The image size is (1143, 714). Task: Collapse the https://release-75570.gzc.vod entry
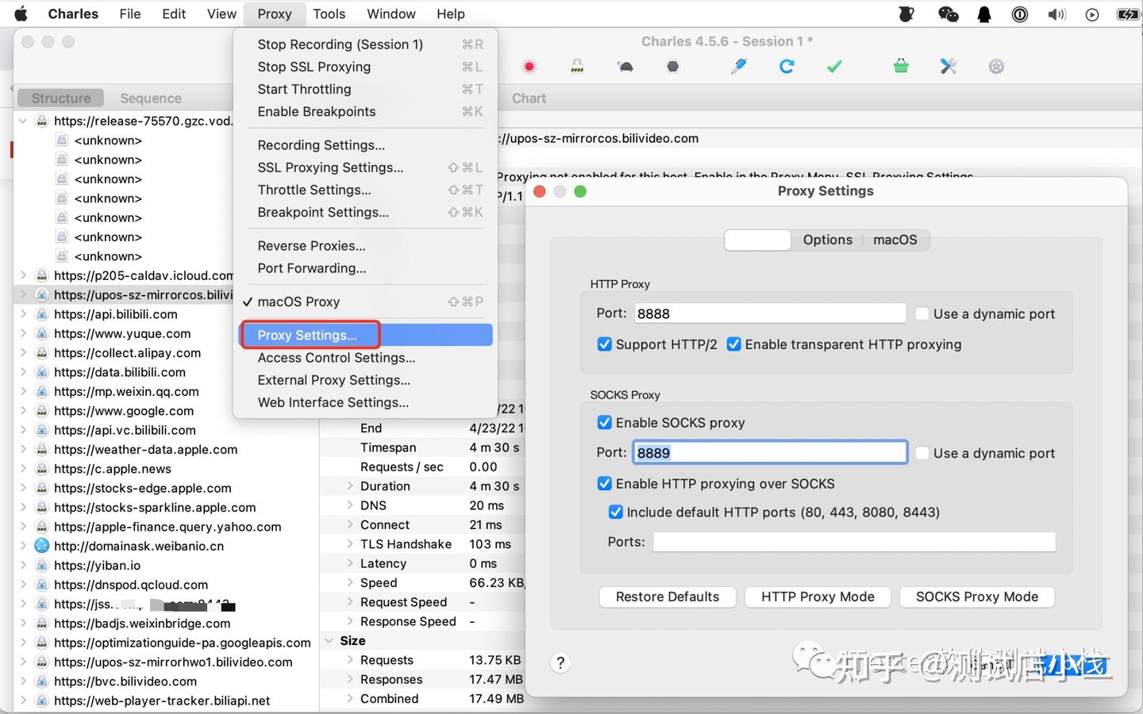(22, 121)
